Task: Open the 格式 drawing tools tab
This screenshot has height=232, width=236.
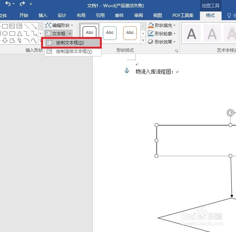Action: [210, 15]
